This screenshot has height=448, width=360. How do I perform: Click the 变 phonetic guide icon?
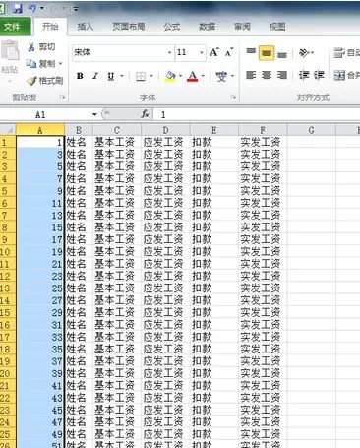[x=221, y=77]
